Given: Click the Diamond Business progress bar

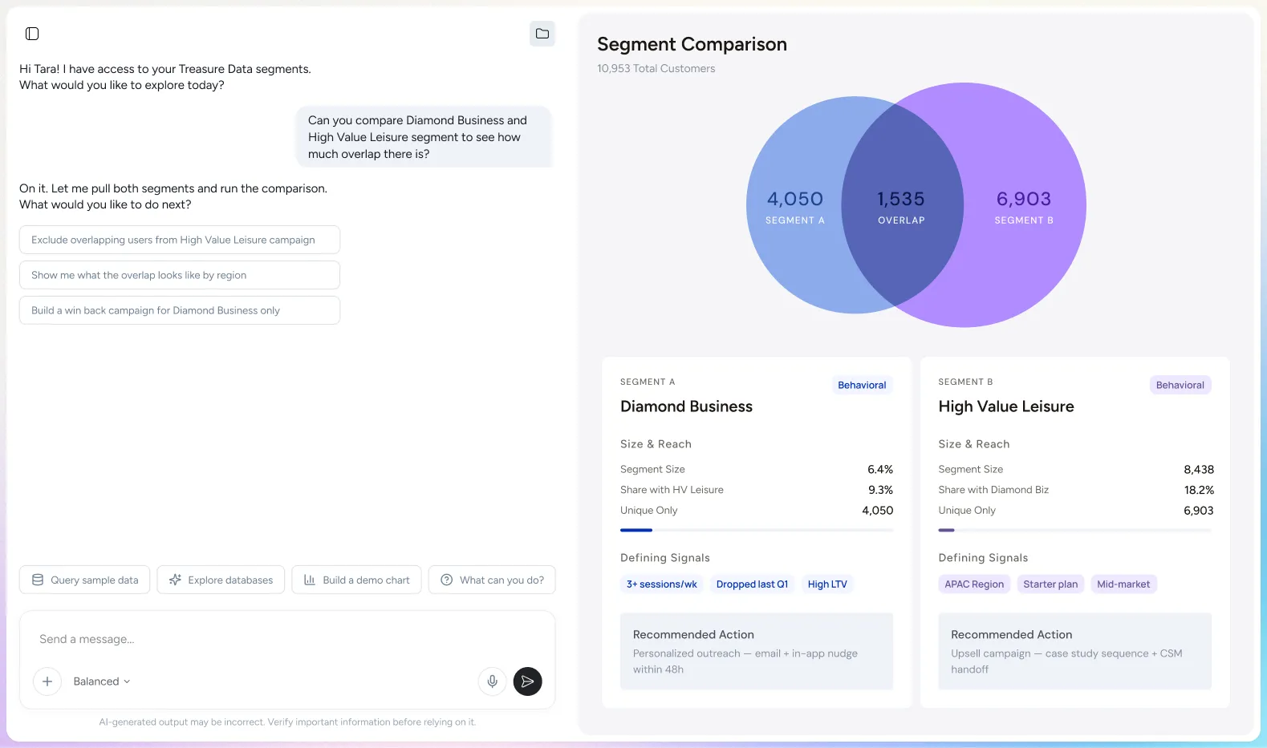Looking at the screenshot, I should [x=756, y=530].
